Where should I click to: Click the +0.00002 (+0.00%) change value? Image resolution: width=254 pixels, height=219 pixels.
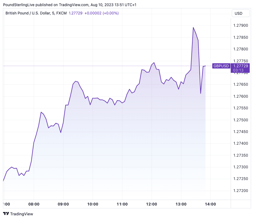(x=102, y=13)
